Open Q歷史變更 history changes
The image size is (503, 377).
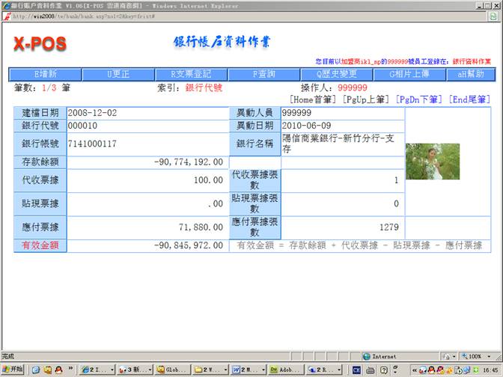pyautogui.click(x=336, y=74)
